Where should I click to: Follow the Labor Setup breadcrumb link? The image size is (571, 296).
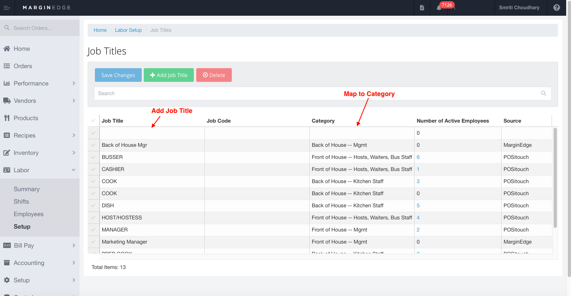(x=128, y=30)
